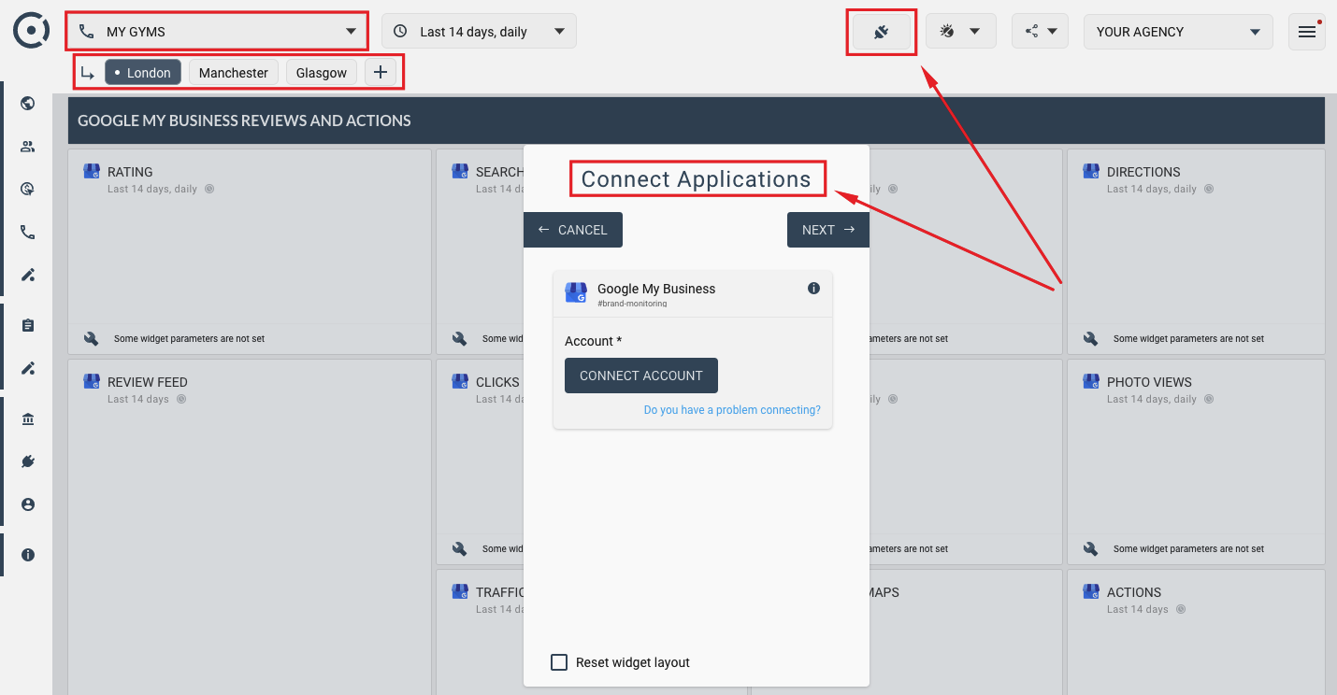The width and height of the screenshot is (1337, 695).
Task: Open the phone section in the left sidebar
Action: [x=28, y=233]
